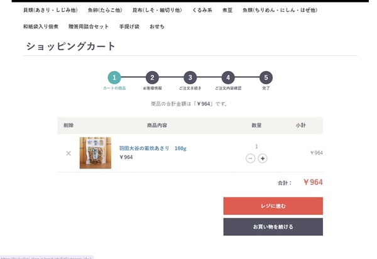377x259 pixels.
Task: Click step 4 circle ご注文内容確認
Action: tap(229, 77)
